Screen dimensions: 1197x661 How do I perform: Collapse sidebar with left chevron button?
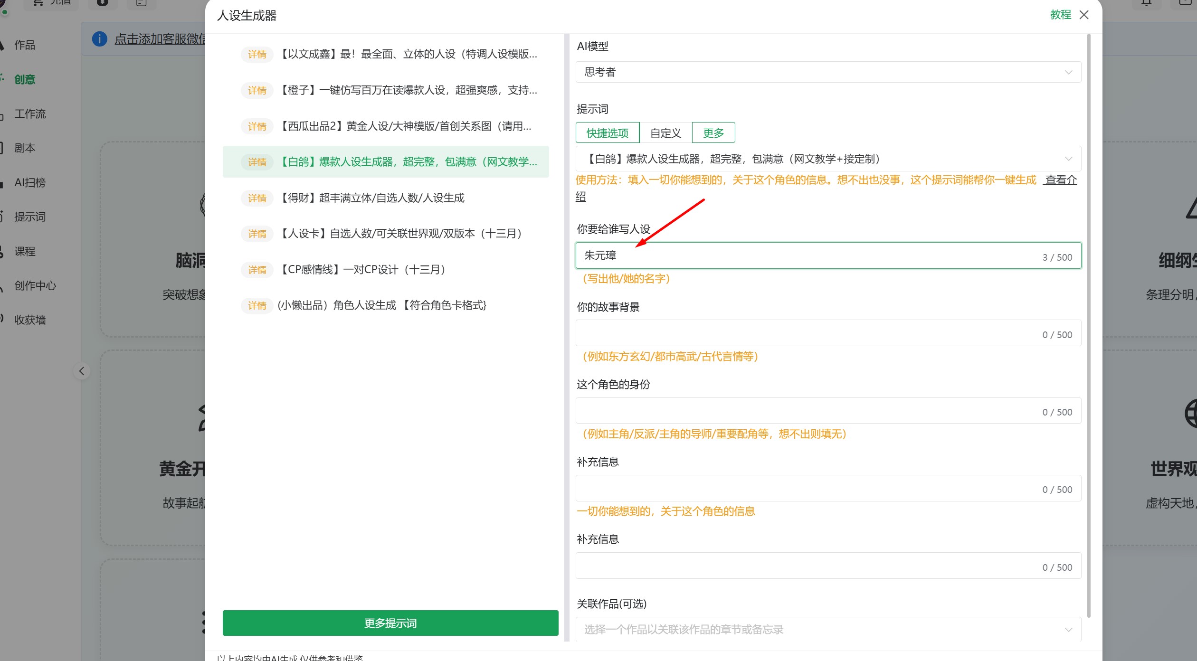pos(82,371)
